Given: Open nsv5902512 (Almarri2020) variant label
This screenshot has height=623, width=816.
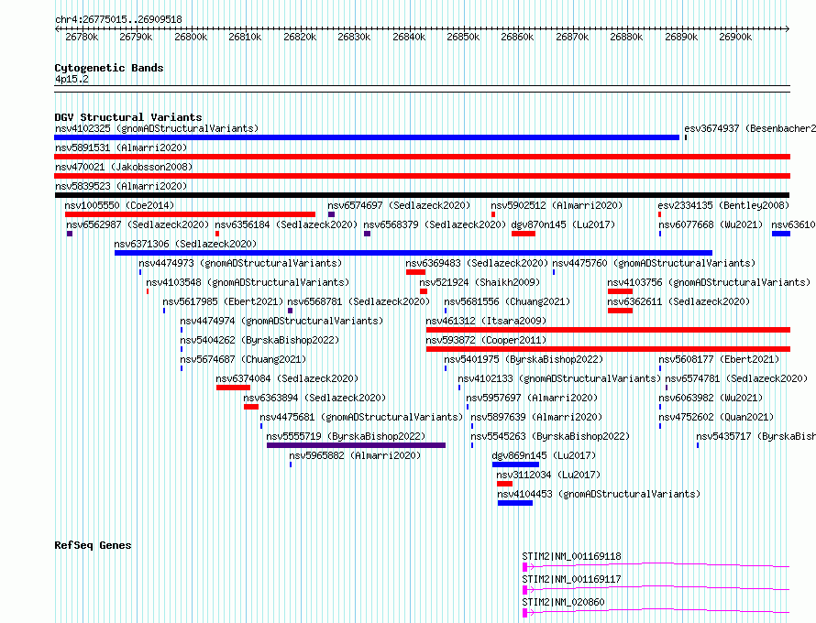Looking at the screenshot, I should pyautogui.click(x=557, y=205).
